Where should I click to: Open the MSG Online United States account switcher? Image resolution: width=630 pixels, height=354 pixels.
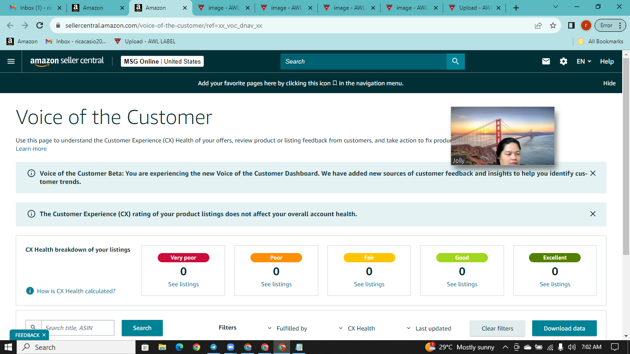pos(162,61)
